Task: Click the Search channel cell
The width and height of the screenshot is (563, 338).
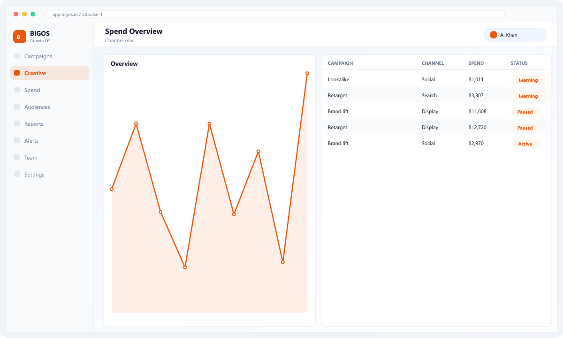Action: point(429,95)
